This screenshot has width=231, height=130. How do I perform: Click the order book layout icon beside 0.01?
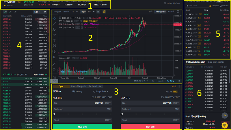(x=45, y=12)
